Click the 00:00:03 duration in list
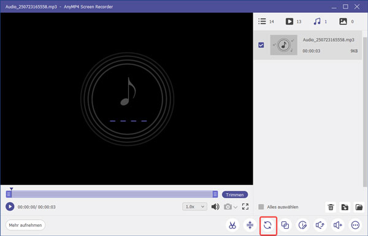This screenshot has height=236, width=368. click(311, 51)
